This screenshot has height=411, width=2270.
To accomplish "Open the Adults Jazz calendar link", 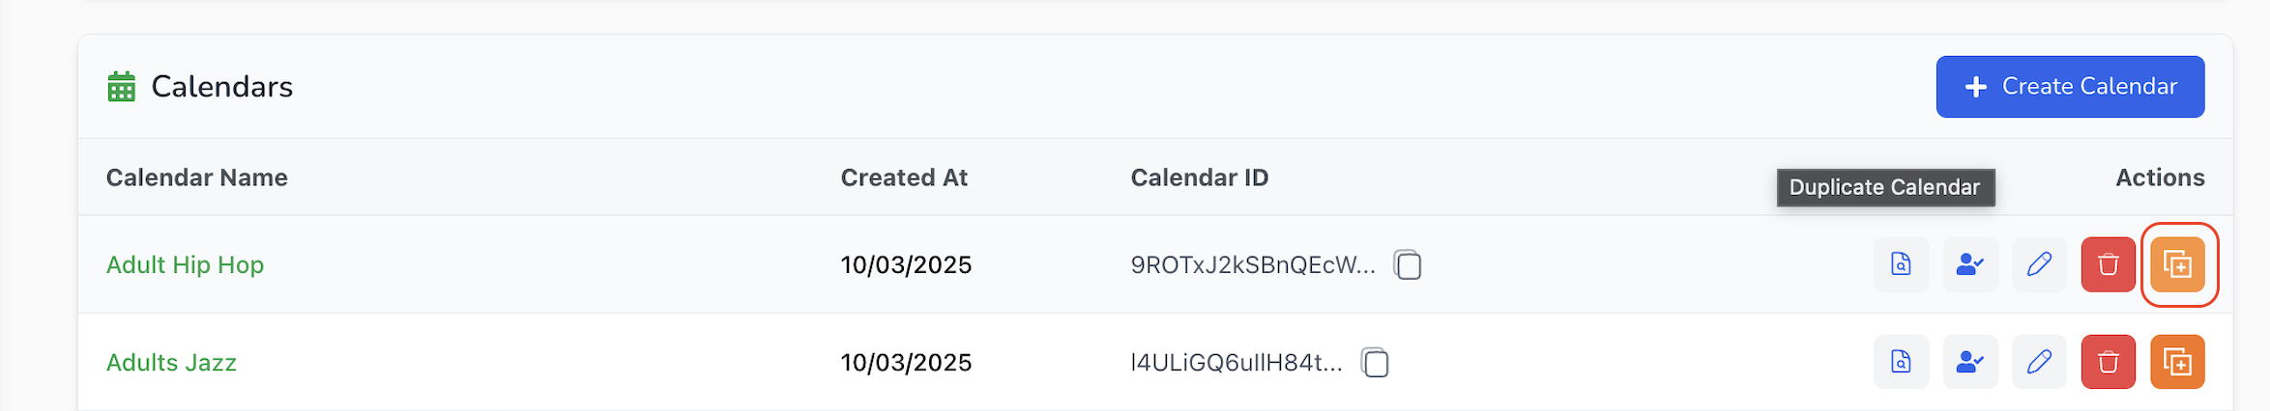I will pos(171,363).
